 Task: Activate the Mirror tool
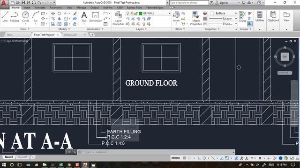60,19
